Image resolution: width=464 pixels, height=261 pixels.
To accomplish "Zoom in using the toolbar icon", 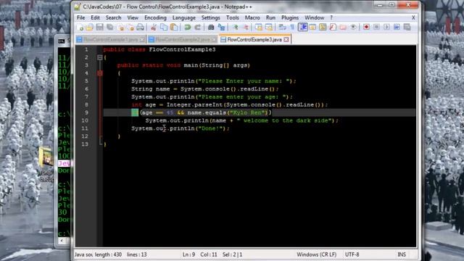I will pyautogui.click(x=235, y=28).
